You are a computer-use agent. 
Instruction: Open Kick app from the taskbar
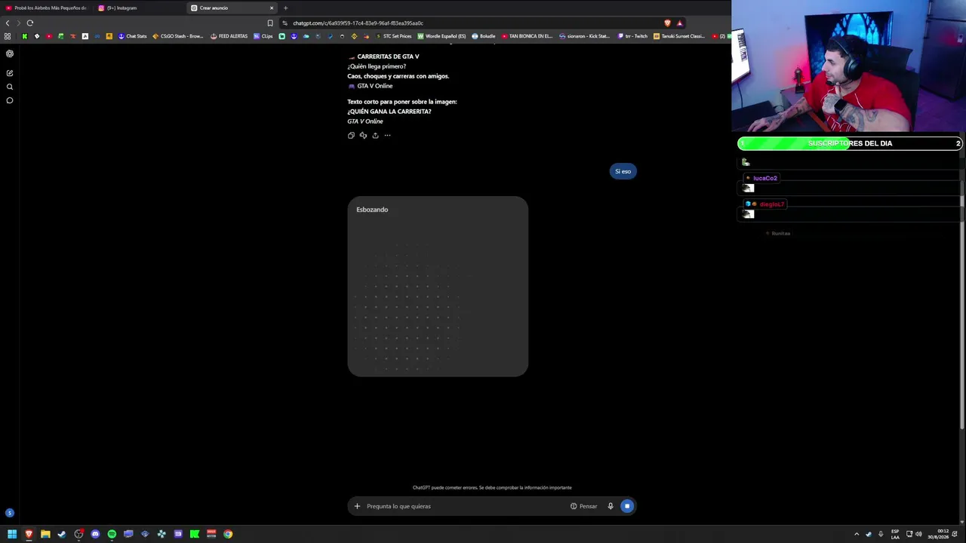195,534
